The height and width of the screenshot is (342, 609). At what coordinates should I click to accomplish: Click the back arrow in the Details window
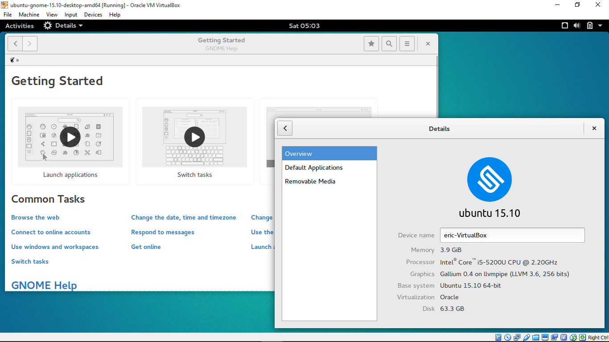285,128
